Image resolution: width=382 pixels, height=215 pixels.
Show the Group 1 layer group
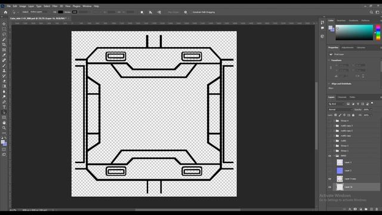[x=330, y=150]
